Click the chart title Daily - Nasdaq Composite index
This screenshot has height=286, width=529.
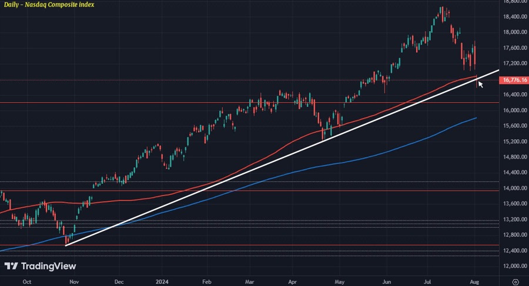tap(48, 5)
